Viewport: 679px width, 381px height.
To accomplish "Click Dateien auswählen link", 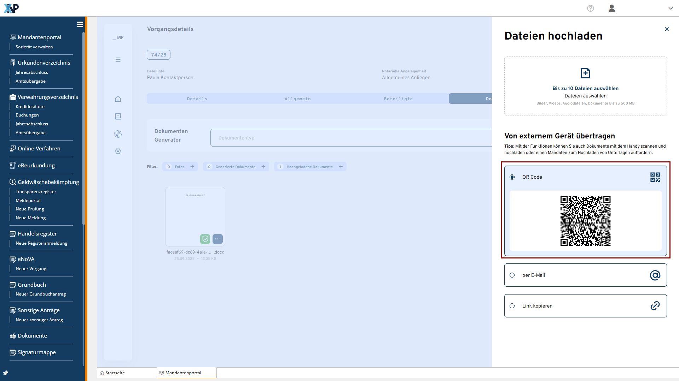I will click(586, 96).
